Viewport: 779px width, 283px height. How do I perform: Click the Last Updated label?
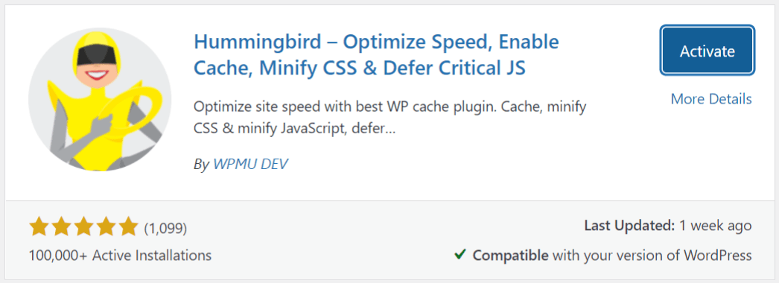pyautogui.click(x=629, y=226)
